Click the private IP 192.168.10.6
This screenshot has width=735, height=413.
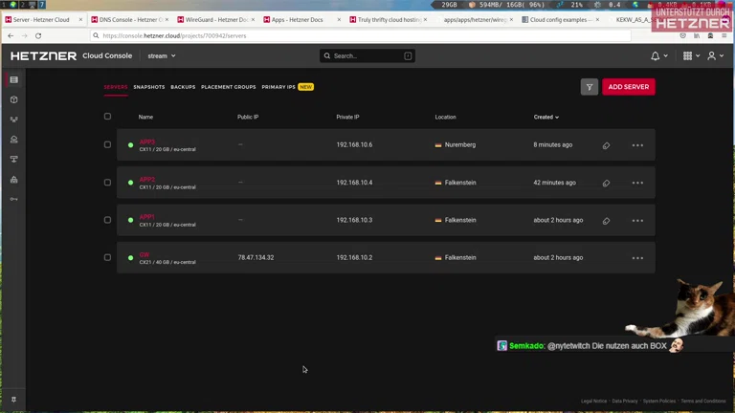[x=354, y=144]
